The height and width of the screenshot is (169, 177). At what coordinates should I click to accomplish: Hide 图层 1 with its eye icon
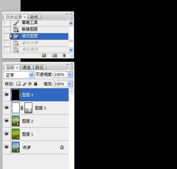6,134
